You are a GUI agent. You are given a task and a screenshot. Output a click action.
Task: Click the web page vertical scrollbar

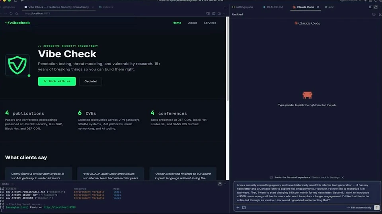228,58
